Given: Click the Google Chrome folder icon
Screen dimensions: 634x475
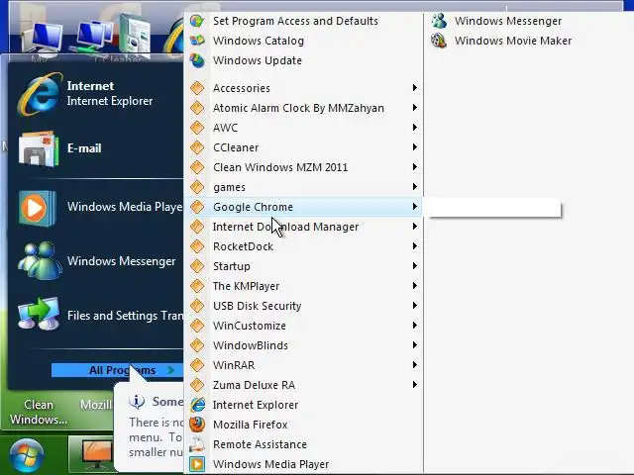Looking at the screenshot, I should tap(197, 207).
